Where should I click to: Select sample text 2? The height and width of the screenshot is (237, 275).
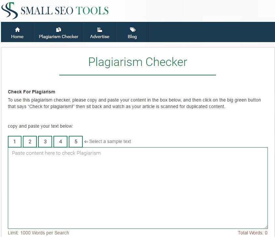point(30,141)
